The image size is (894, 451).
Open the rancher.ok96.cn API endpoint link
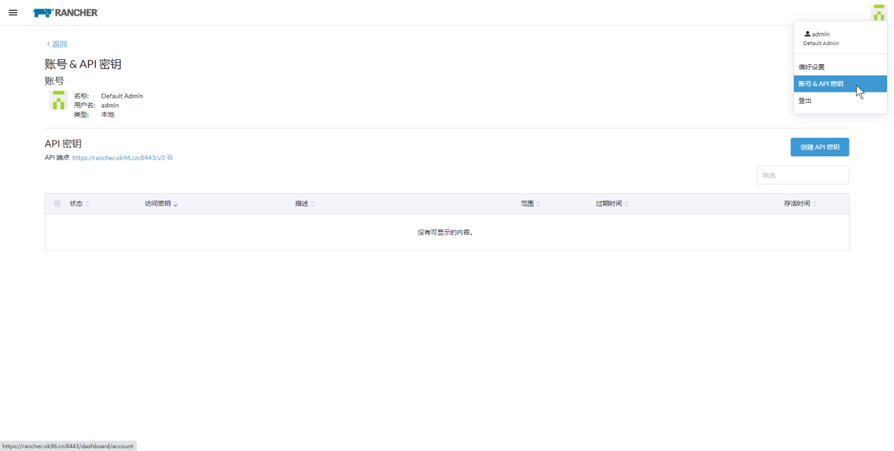coord(118,158)
